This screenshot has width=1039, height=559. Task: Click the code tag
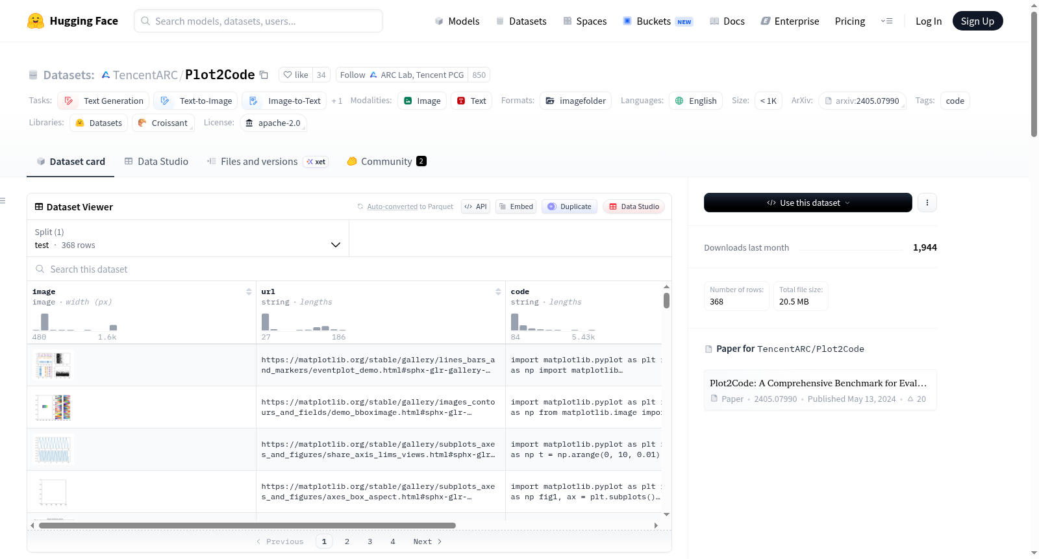(x=955, y=101)
